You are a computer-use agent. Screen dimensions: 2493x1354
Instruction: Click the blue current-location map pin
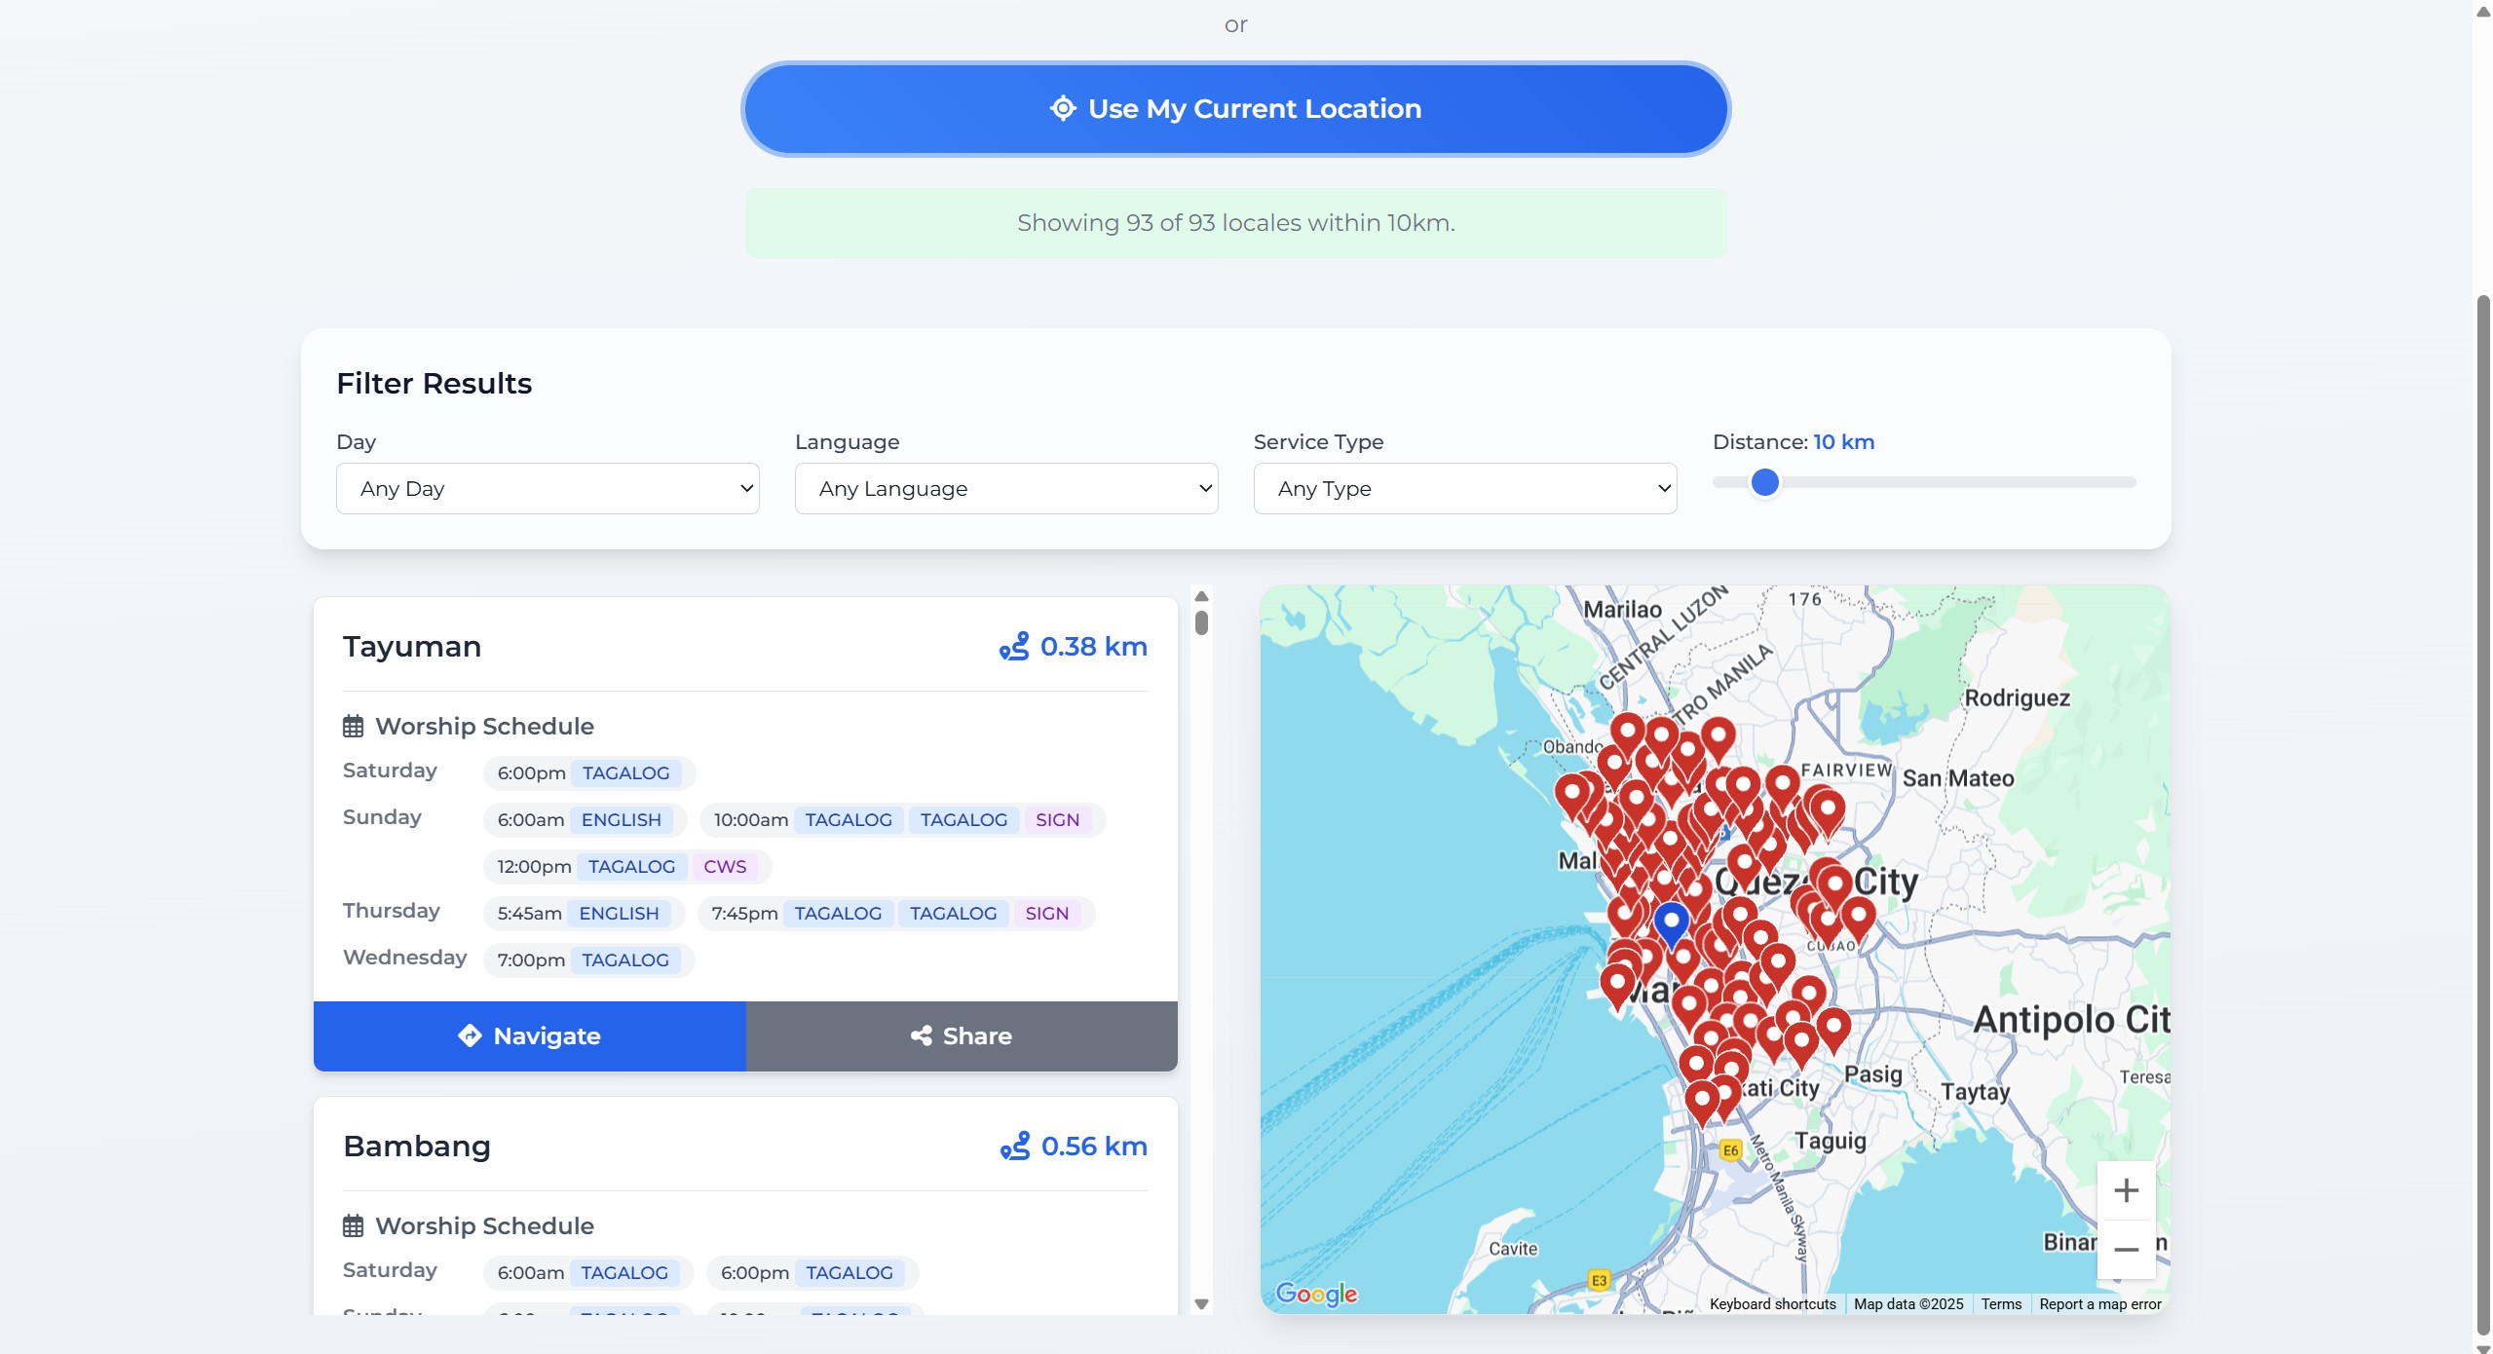(x=1671, y=920)
